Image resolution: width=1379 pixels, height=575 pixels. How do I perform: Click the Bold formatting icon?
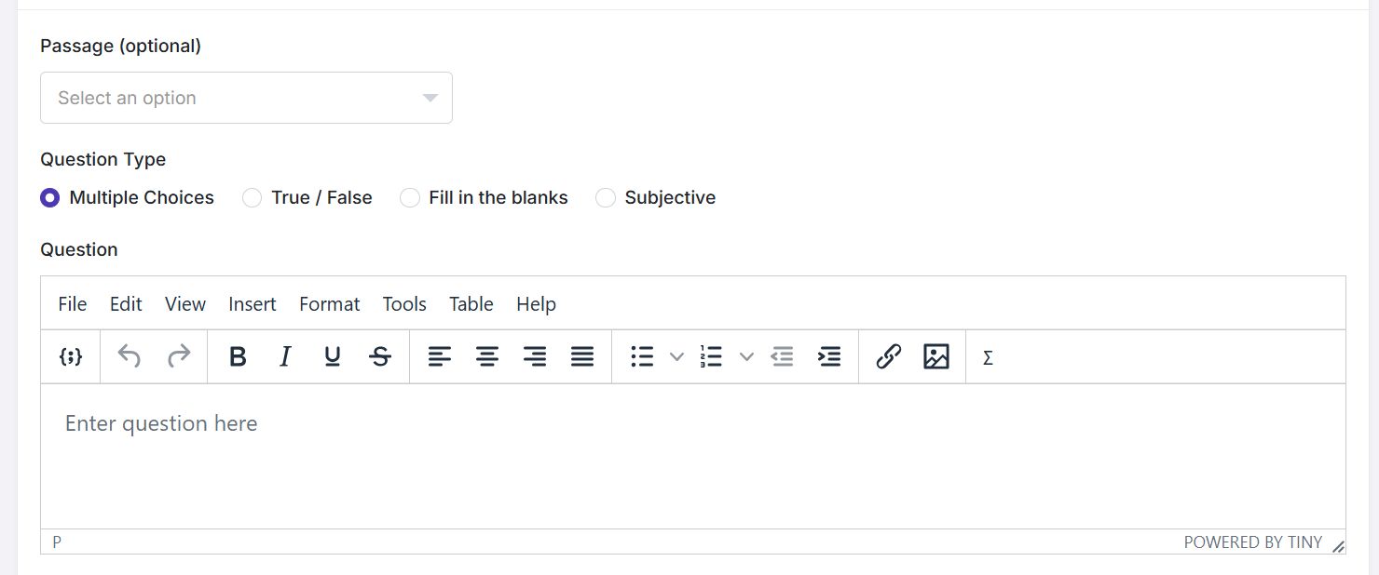(238, 356)
